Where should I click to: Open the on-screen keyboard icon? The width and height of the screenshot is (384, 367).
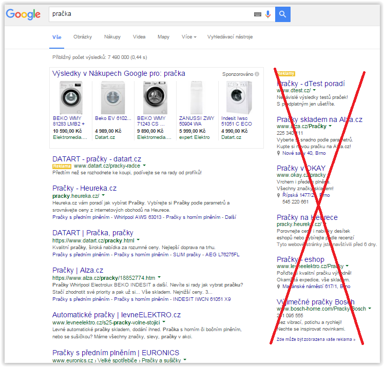258,14
